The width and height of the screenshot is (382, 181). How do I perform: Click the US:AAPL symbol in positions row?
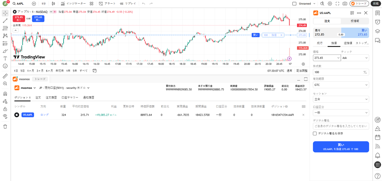(27, 115)
